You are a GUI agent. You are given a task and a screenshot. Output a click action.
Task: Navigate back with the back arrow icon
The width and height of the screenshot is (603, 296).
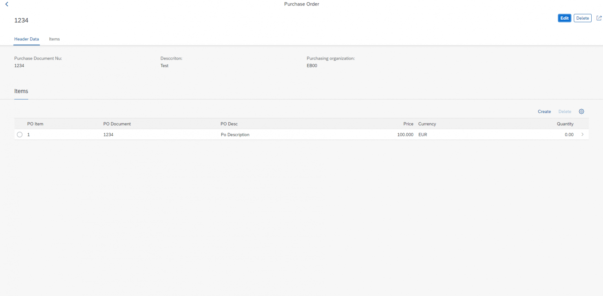[x=7, y=4]
